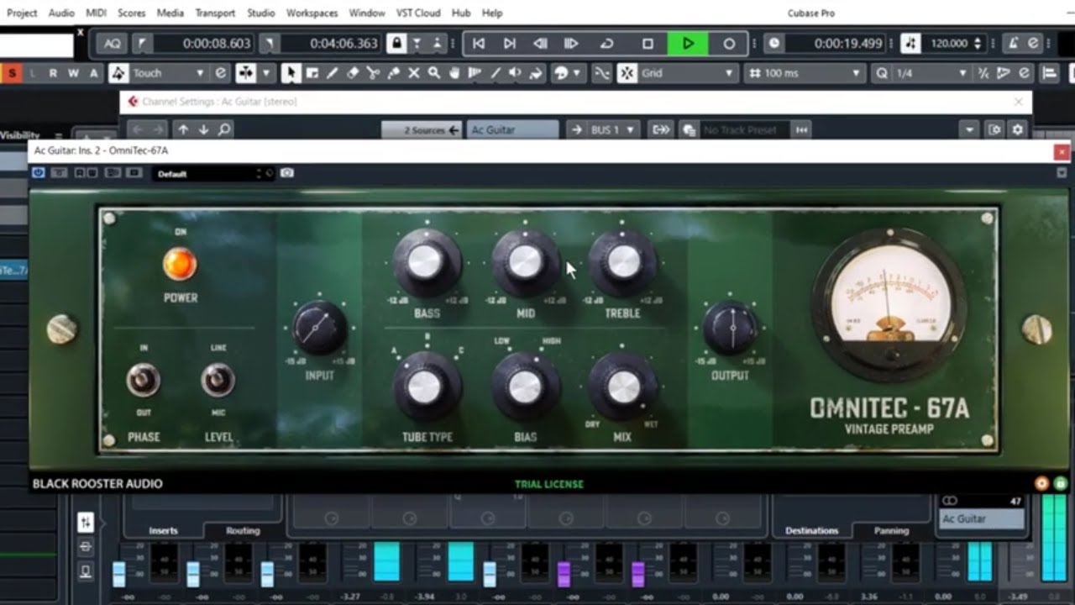Click the search magnifier in Channel Settings
Image resolution: width=1075 pixels, height=605 pixels.
[224, 129]
